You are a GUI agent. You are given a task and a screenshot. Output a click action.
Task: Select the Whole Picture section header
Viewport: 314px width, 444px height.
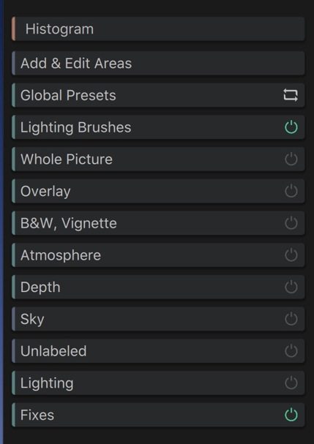pos(158,159)
